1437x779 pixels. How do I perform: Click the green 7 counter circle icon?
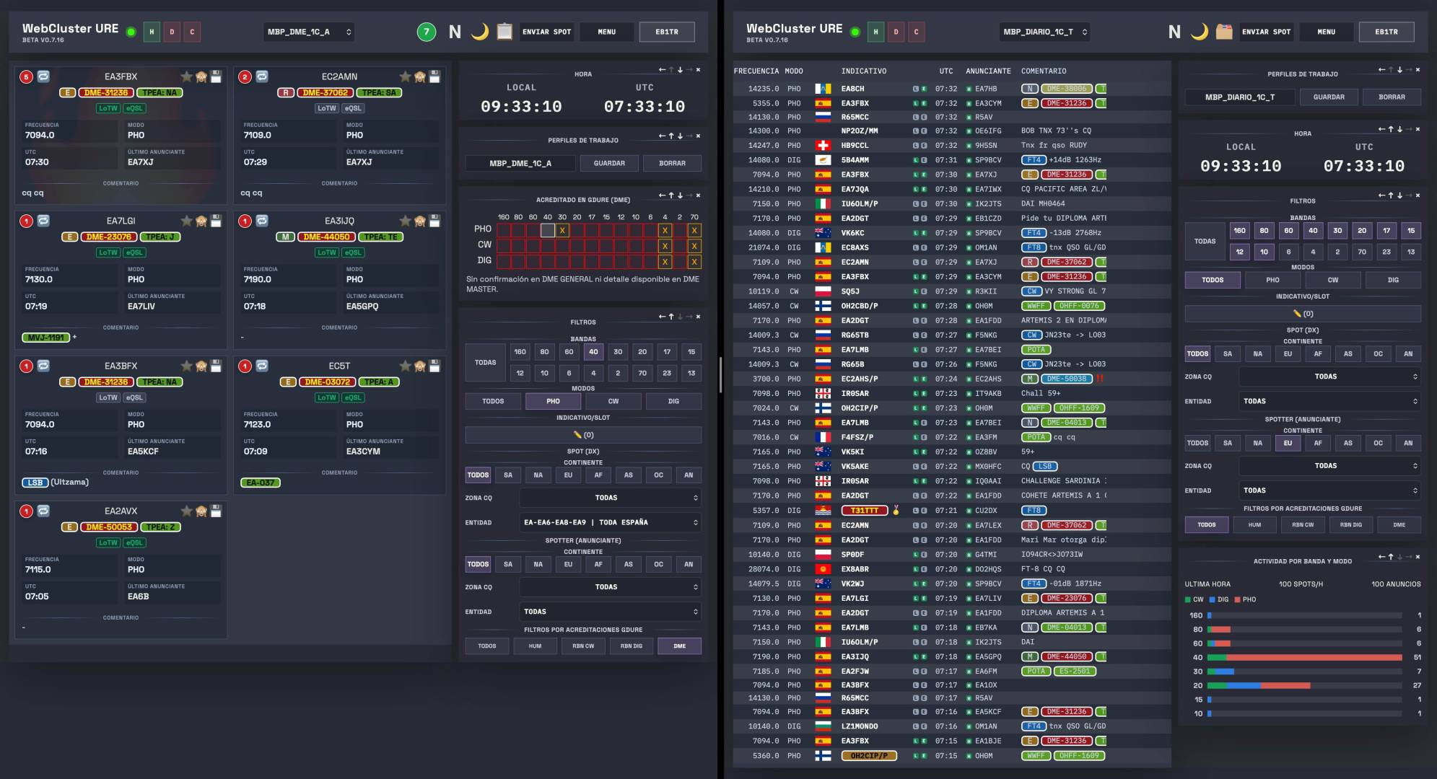coord(427,32)
